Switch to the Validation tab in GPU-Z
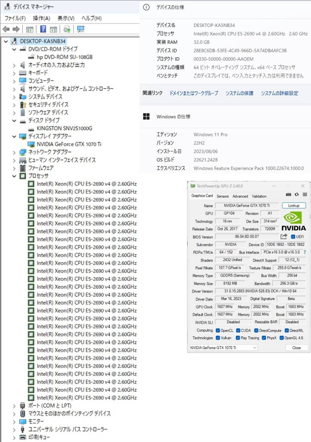Viewport: 311px width, 442px height. [259, 196]
